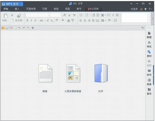Click 未登录 to sign in
Screen dimensions: 155x121
[134, 9]
